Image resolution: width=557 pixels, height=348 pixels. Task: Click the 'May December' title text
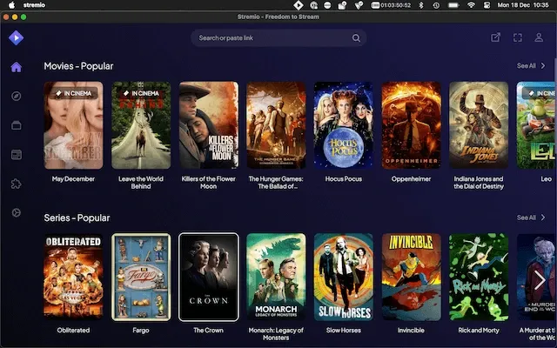(x=73, y=179)
